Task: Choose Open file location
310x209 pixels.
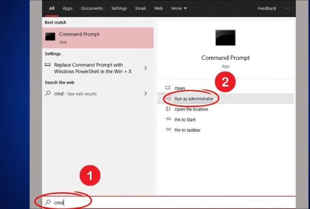Action: pos(191,109)
